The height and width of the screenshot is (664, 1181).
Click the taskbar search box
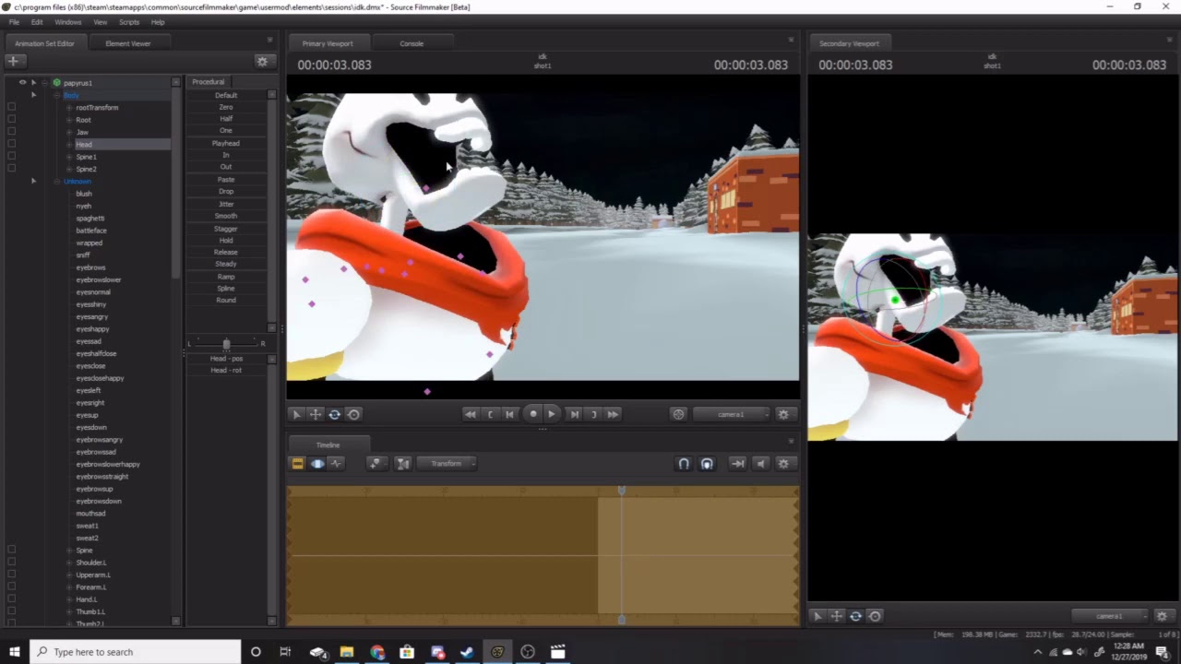[x=136, y=652]
